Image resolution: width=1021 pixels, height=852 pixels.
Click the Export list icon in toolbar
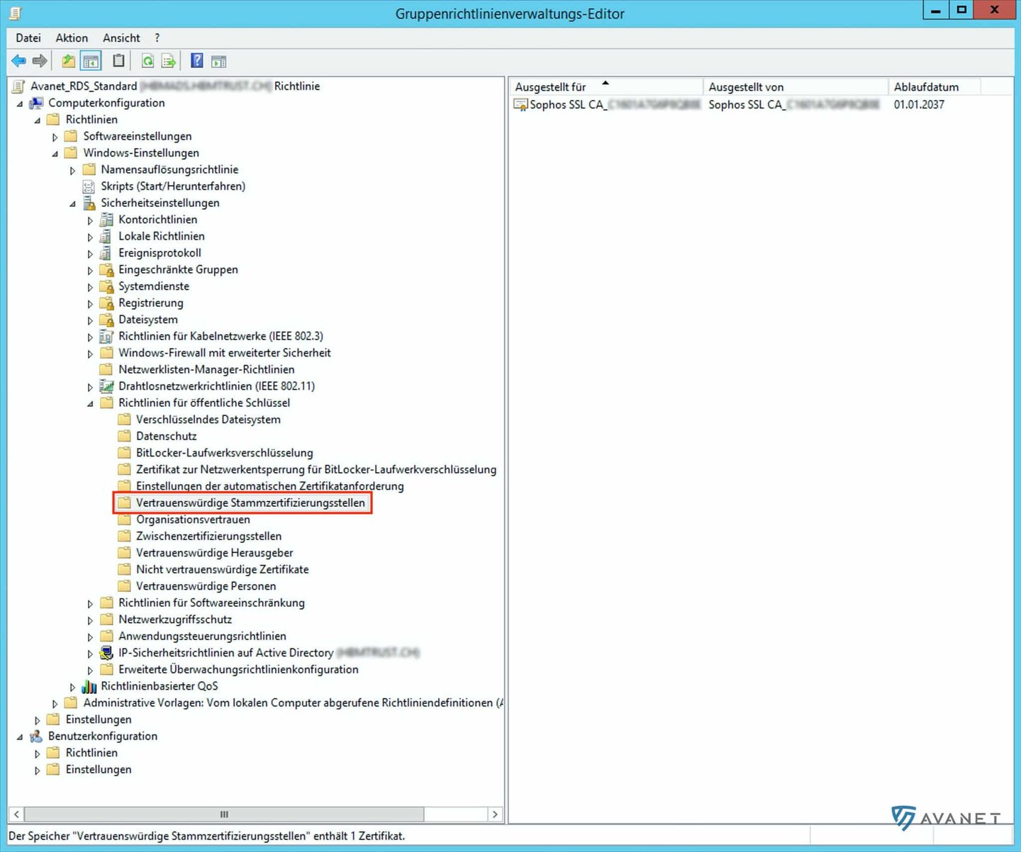(x=169, y=61)
